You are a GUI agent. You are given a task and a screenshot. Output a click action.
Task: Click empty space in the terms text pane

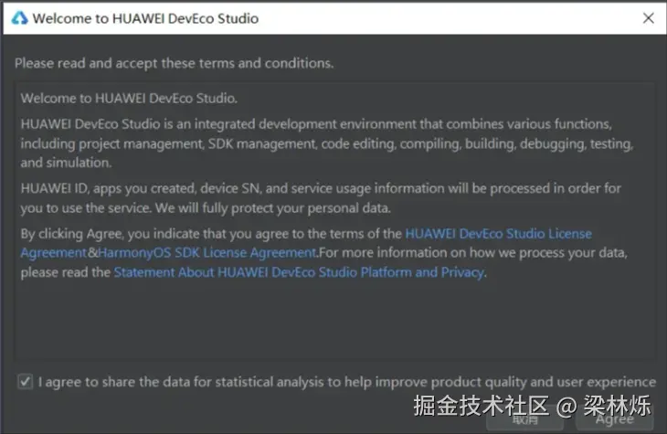(333, 320)
